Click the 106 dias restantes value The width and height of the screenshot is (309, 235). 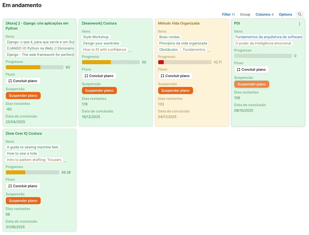click(237, 98)
